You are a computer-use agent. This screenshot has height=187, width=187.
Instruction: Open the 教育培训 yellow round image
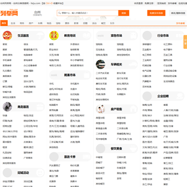(54, 35)
